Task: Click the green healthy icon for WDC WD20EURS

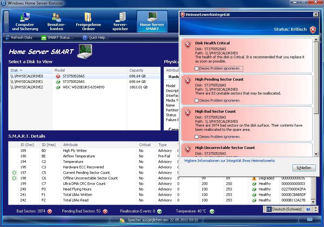Action: point(58,87)
